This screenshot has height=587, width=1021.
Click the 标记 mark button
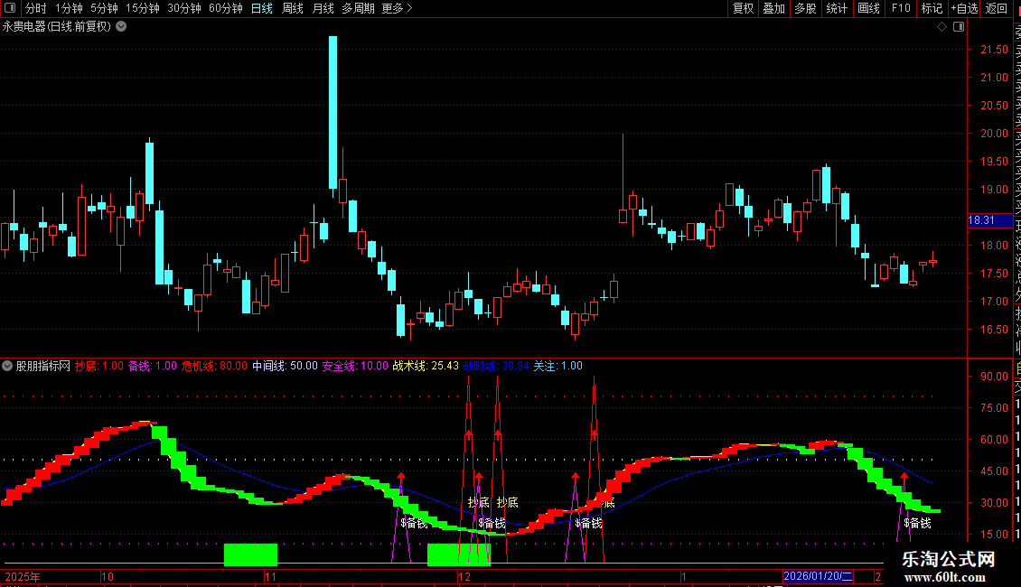[932, 8]
